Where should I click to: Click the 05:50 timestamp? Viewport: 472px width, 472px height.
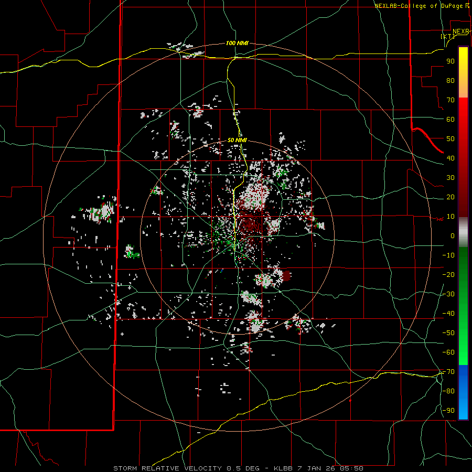(x=351, y=468)
